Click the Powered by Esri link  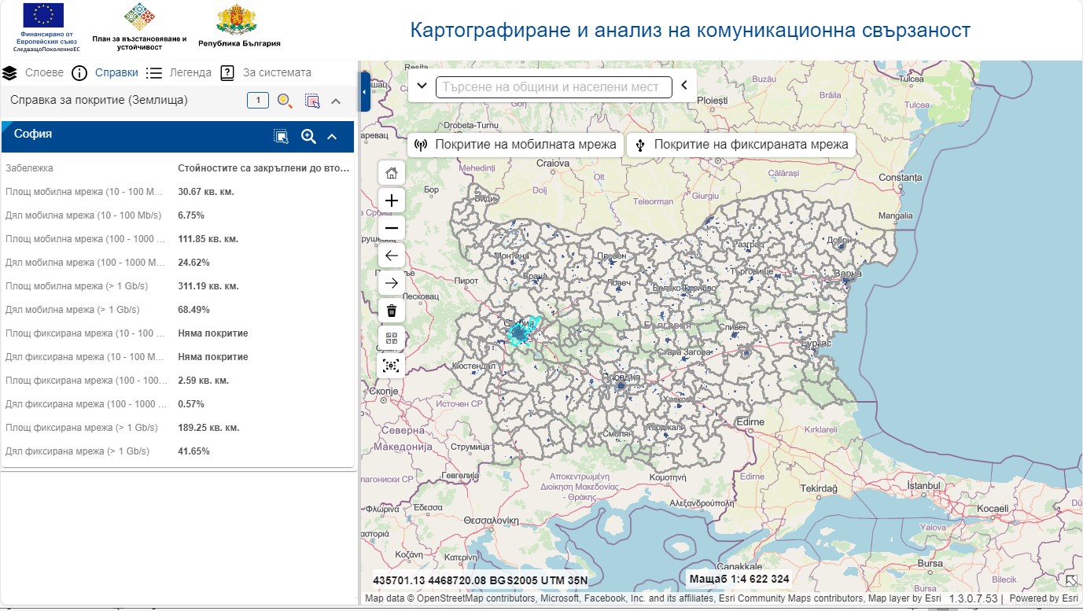1044,598
